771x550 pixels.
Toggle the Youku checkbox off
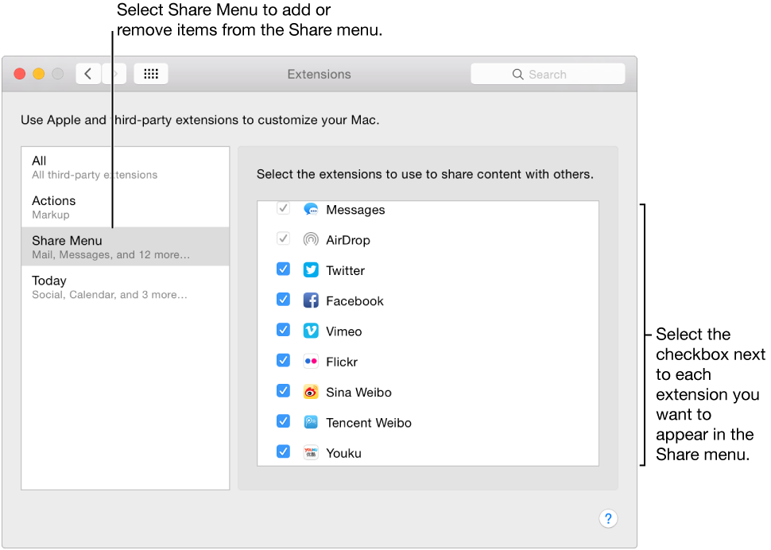[283, 451]
